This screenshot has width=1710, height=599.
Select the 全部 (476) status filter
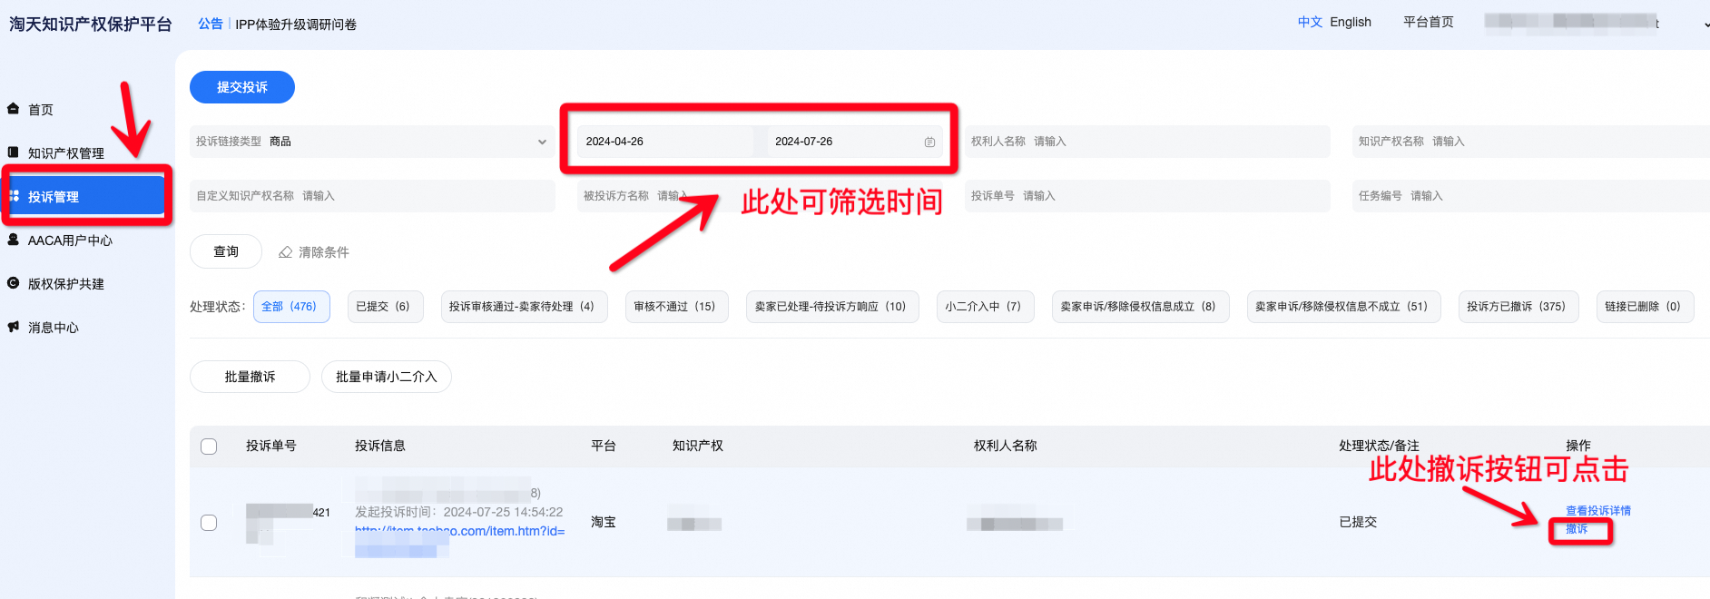tap(291, 307)
